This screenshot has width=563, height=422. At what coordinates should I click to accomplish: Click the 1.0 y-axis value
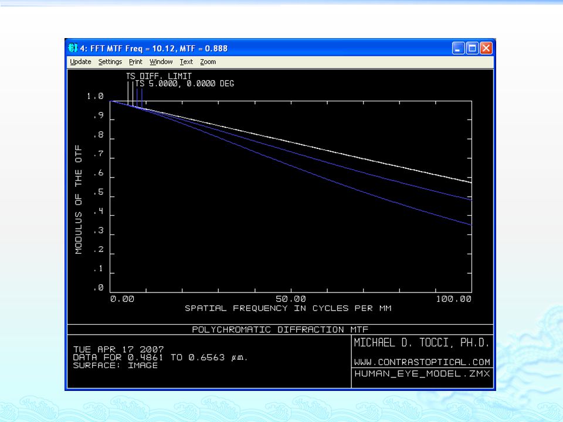tap(95, 96)
